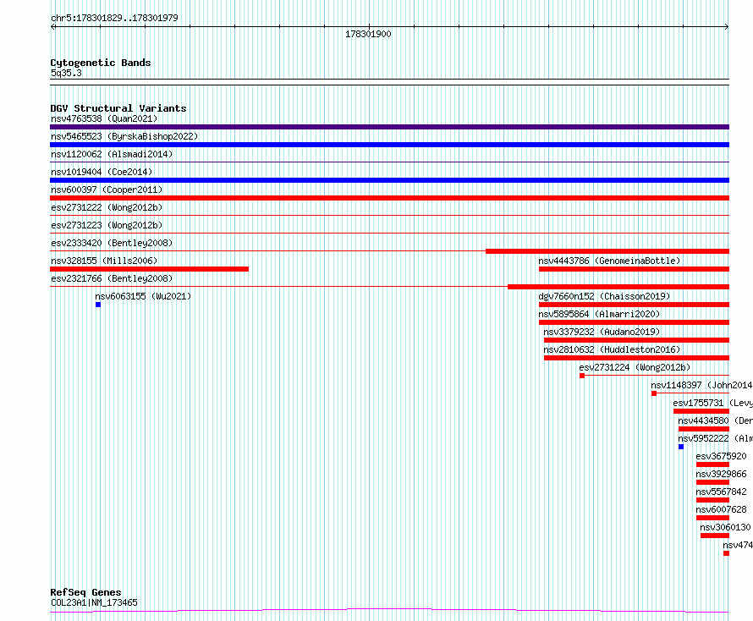Select the nsv3060130 variant label
This screenshot has width=753, height=621.
click(x=725, y=527)
